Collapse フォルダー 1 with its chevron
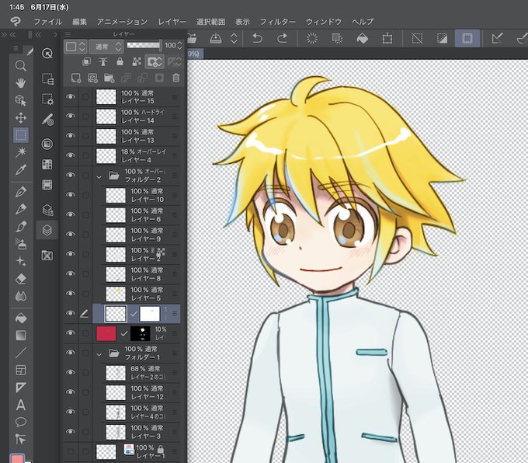 99,354
